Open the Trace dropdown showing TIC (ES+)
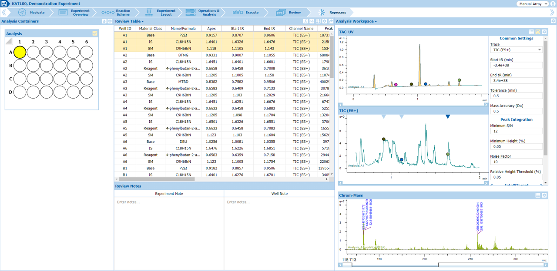 tap(517, 50)
